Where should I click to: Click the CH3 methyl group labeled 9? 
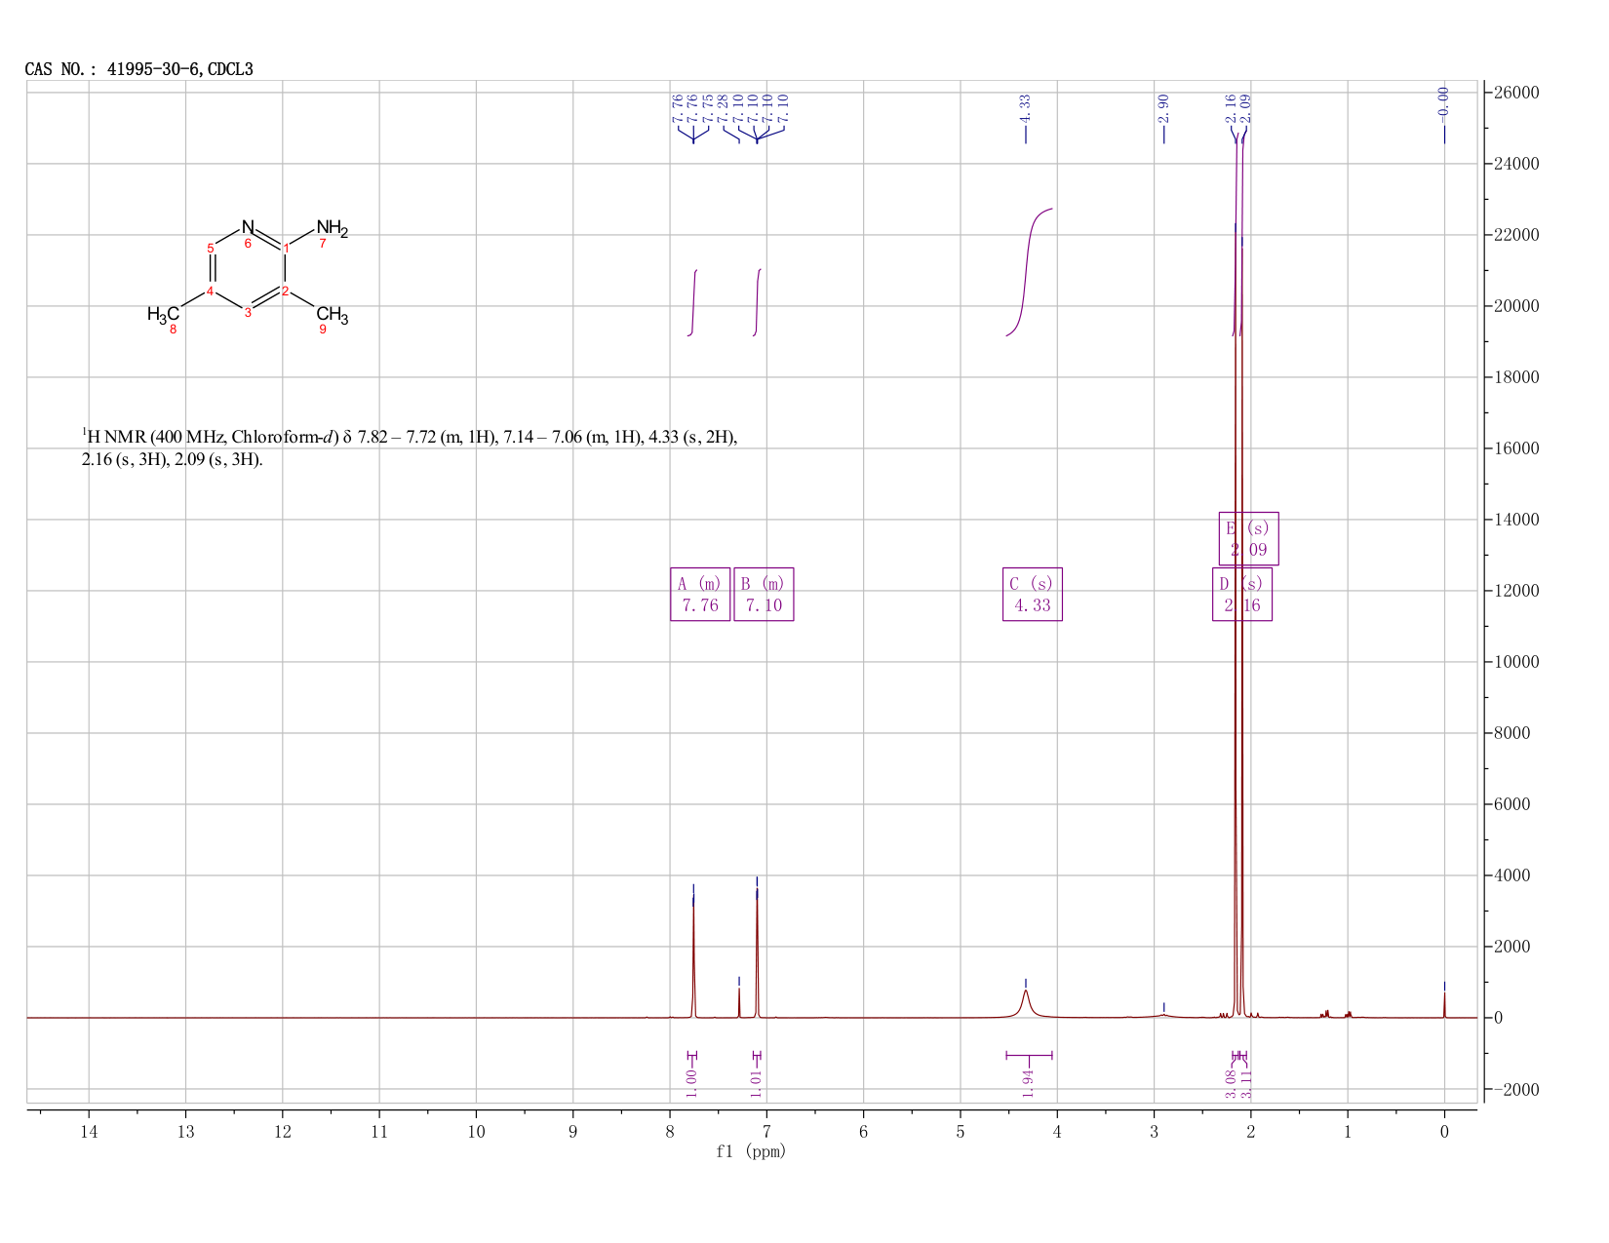[x=332, y=315]
